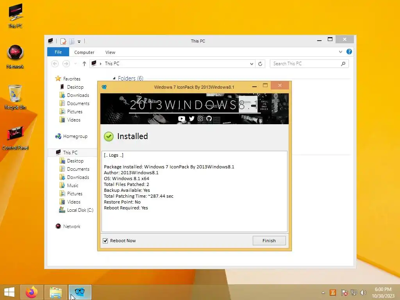Click the volume speaker tray icon
Image resolution: width=400 pixels, height=300 pixels.
coord(363,293)
